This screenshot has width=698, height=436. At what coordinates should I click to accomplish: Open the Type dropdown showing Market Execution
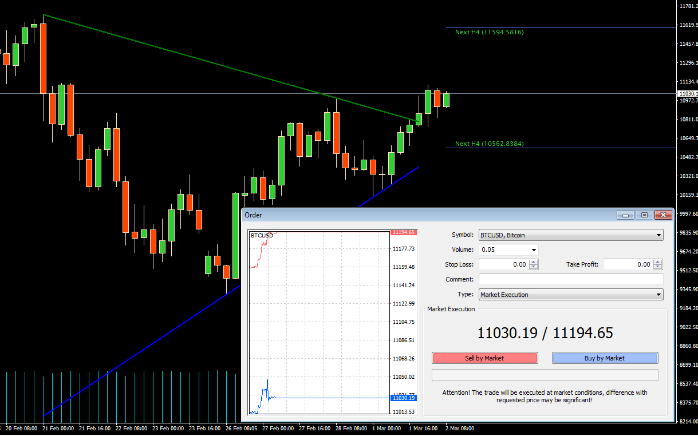point(659,294)
